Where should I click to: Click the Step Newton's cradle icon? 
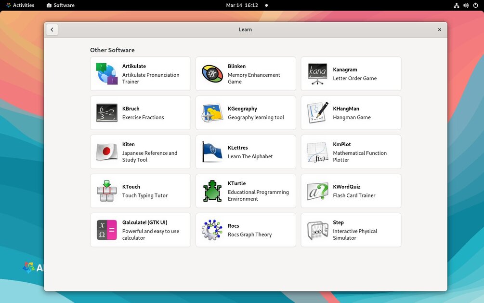click(x=318, y=230)
